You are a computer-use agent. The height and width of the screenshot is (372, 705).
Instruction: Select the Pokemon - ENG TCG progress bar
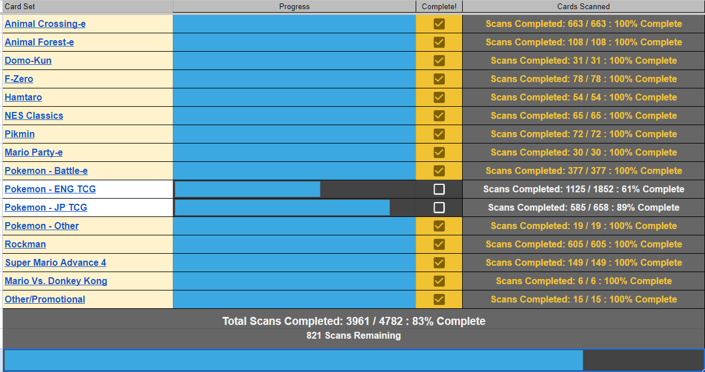tap(295, 189)
